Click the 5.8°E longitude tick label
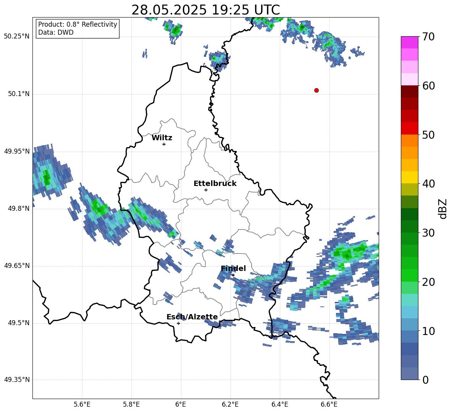452x412 pixels. pos(131,404)
